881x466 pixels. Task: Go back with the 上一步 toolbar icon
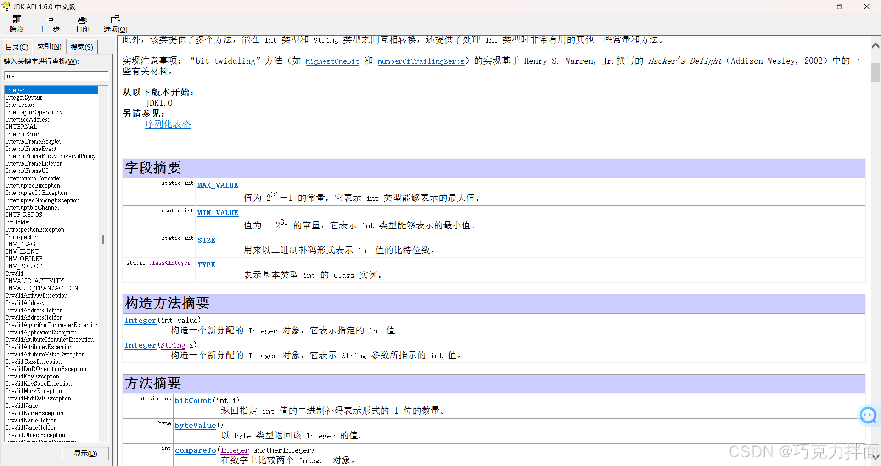coord(49,23)
